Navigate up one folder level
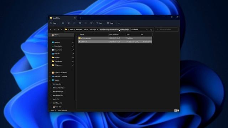 (x=62, y=30)
